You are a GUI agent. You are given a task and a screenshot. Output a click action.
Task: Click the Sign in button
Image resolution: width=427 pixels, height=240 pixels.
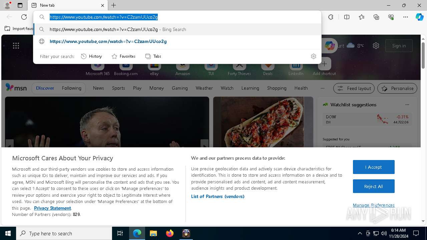click(399, 46)
